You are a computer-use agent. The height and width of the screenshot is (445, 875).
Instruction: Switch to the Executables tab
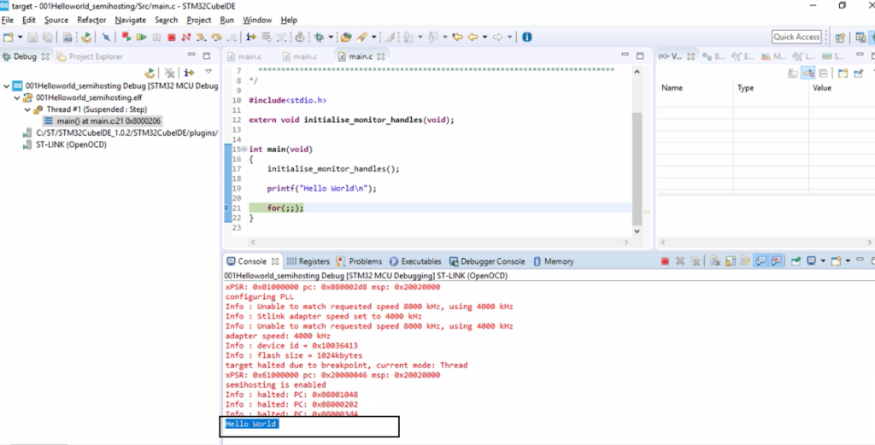click(x=415, y=261)
